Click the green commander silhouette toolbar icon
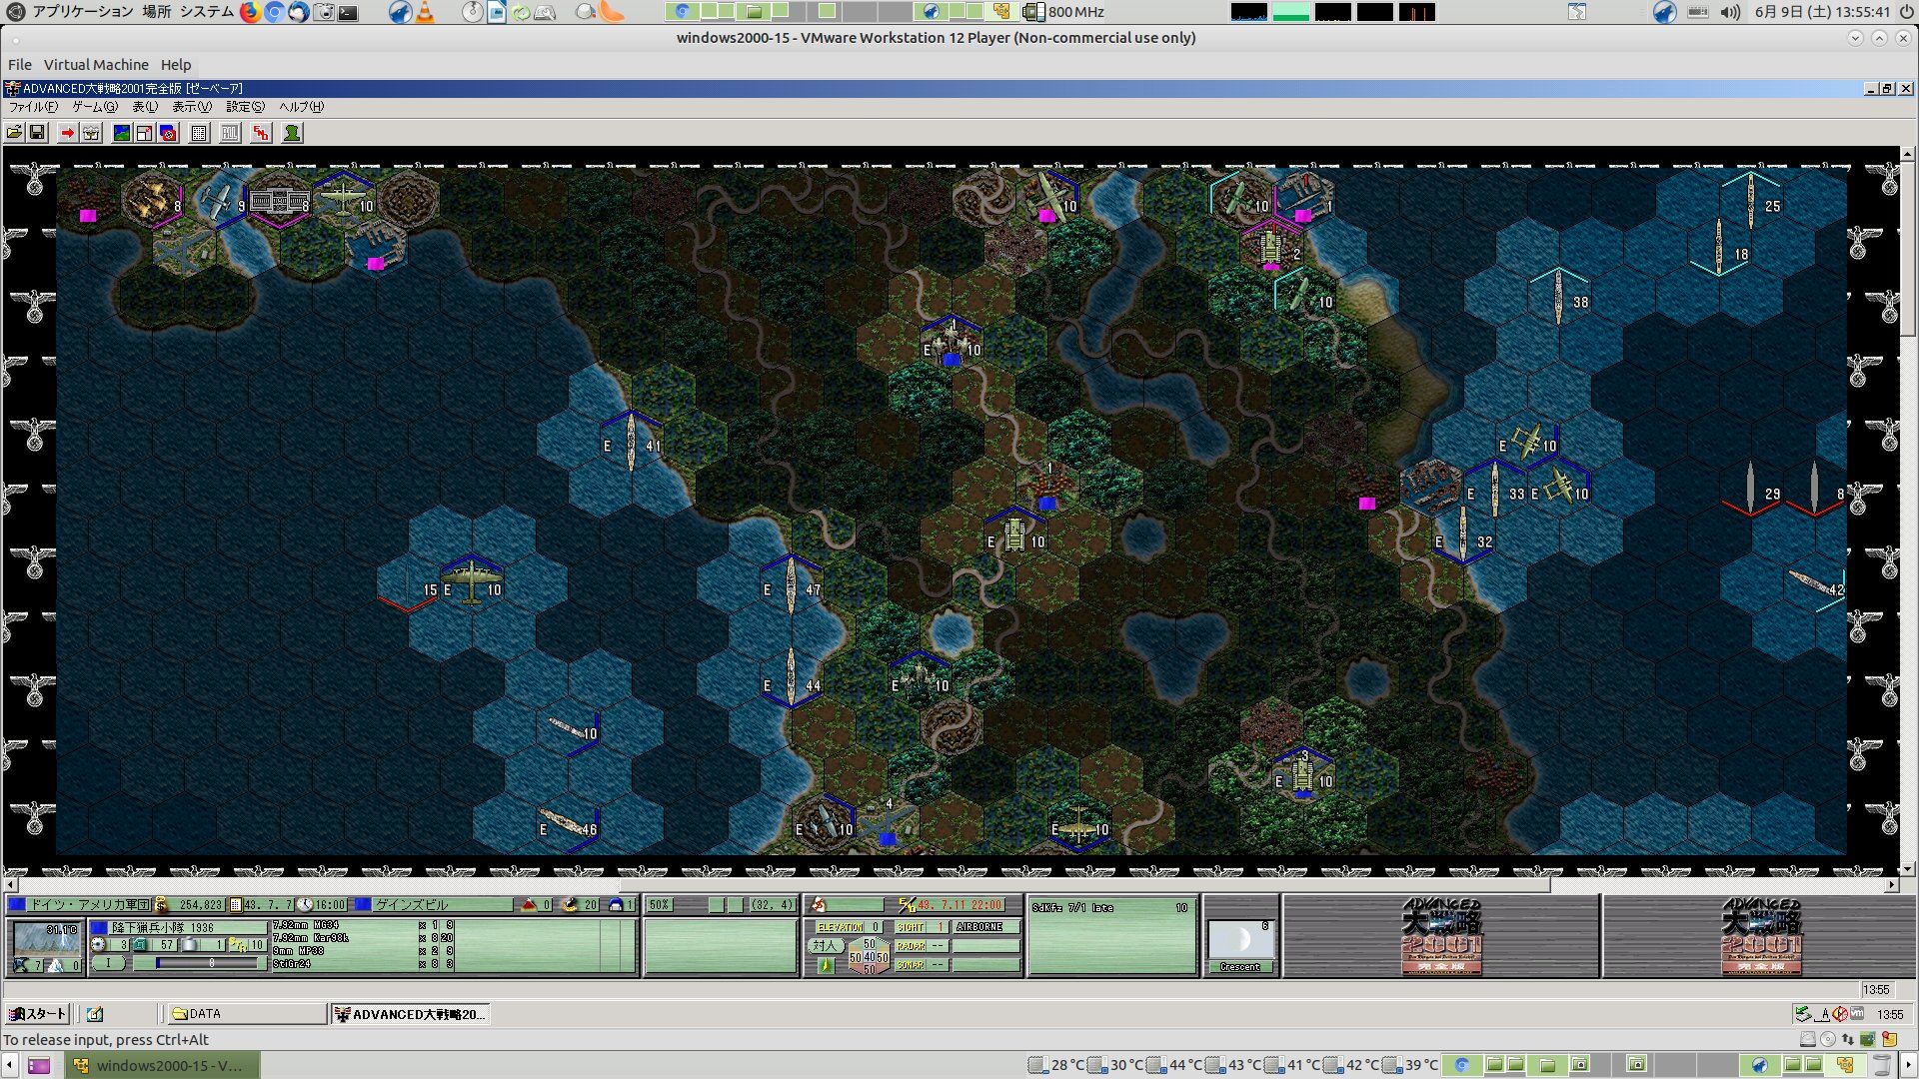Viewport: 1919px width, 1079px height. click(292, 133)
